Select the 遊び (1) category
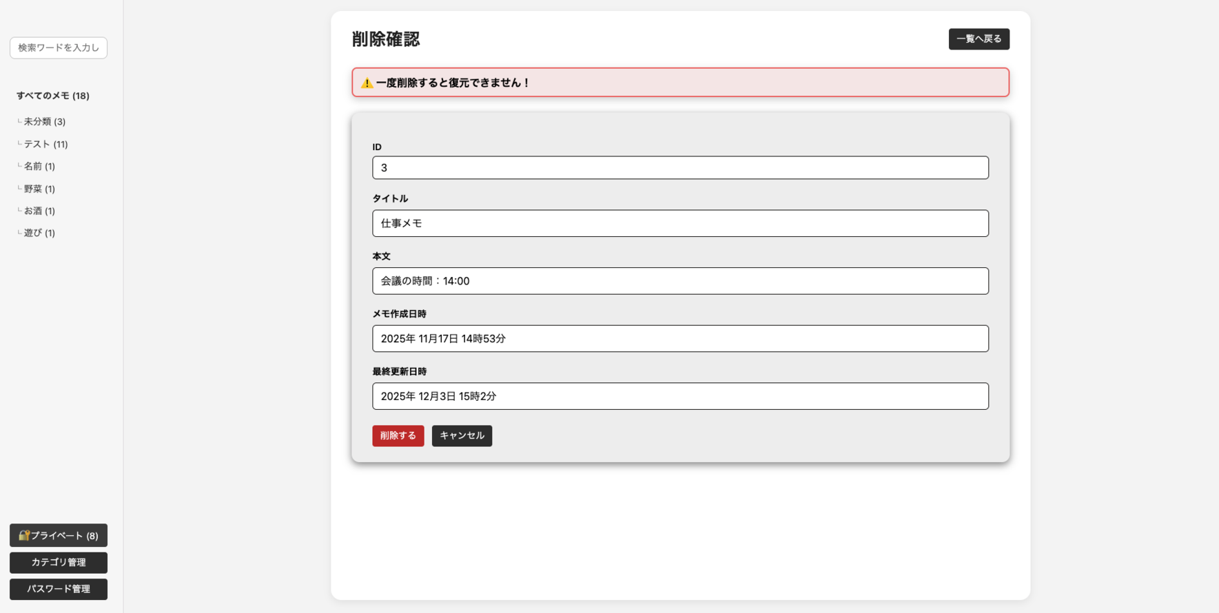1219x613 pixels. coord(39,233)
